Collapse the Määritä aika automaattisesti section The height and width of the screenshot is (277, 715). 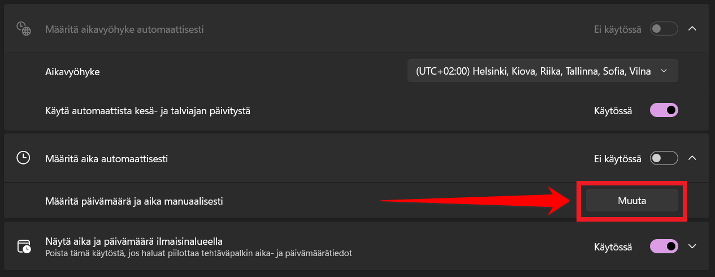pos(692,159)
